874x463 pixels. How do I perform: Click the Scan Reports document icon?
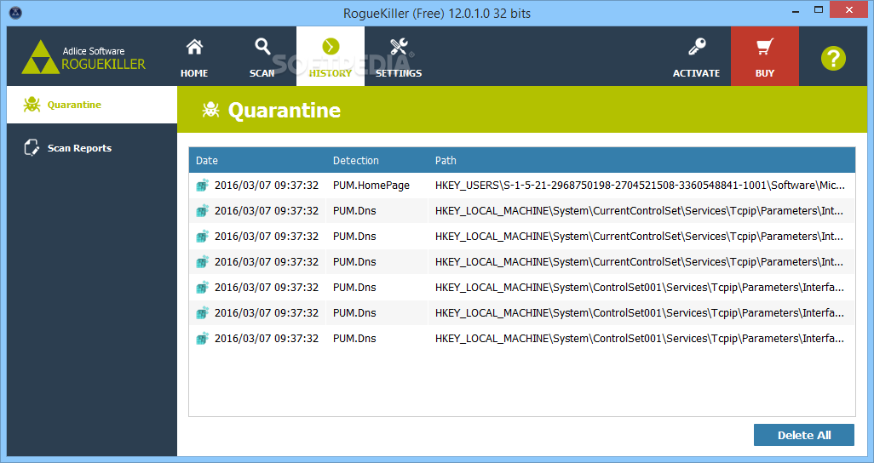[x=32, y=147]
